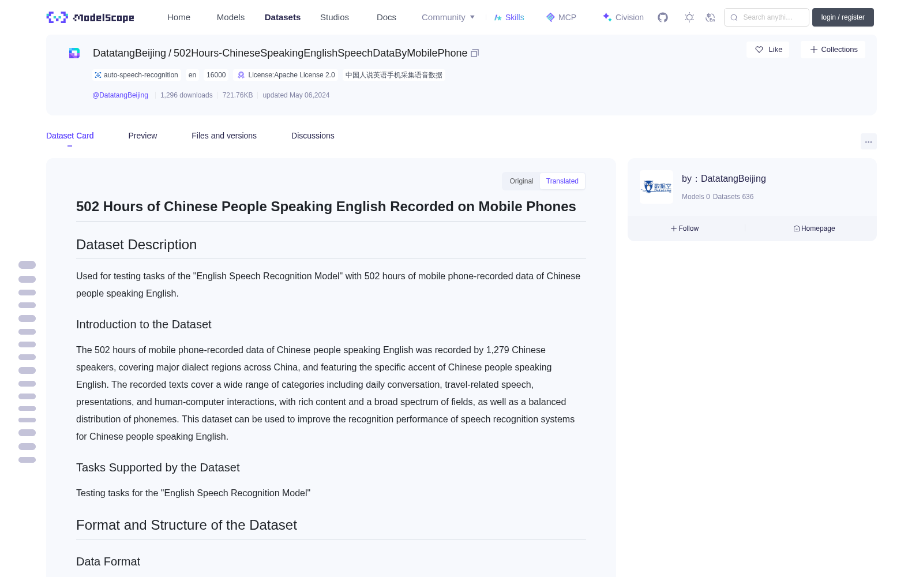Like this dataset
This screenshot has height=577, width=923.
pos(768,50)
